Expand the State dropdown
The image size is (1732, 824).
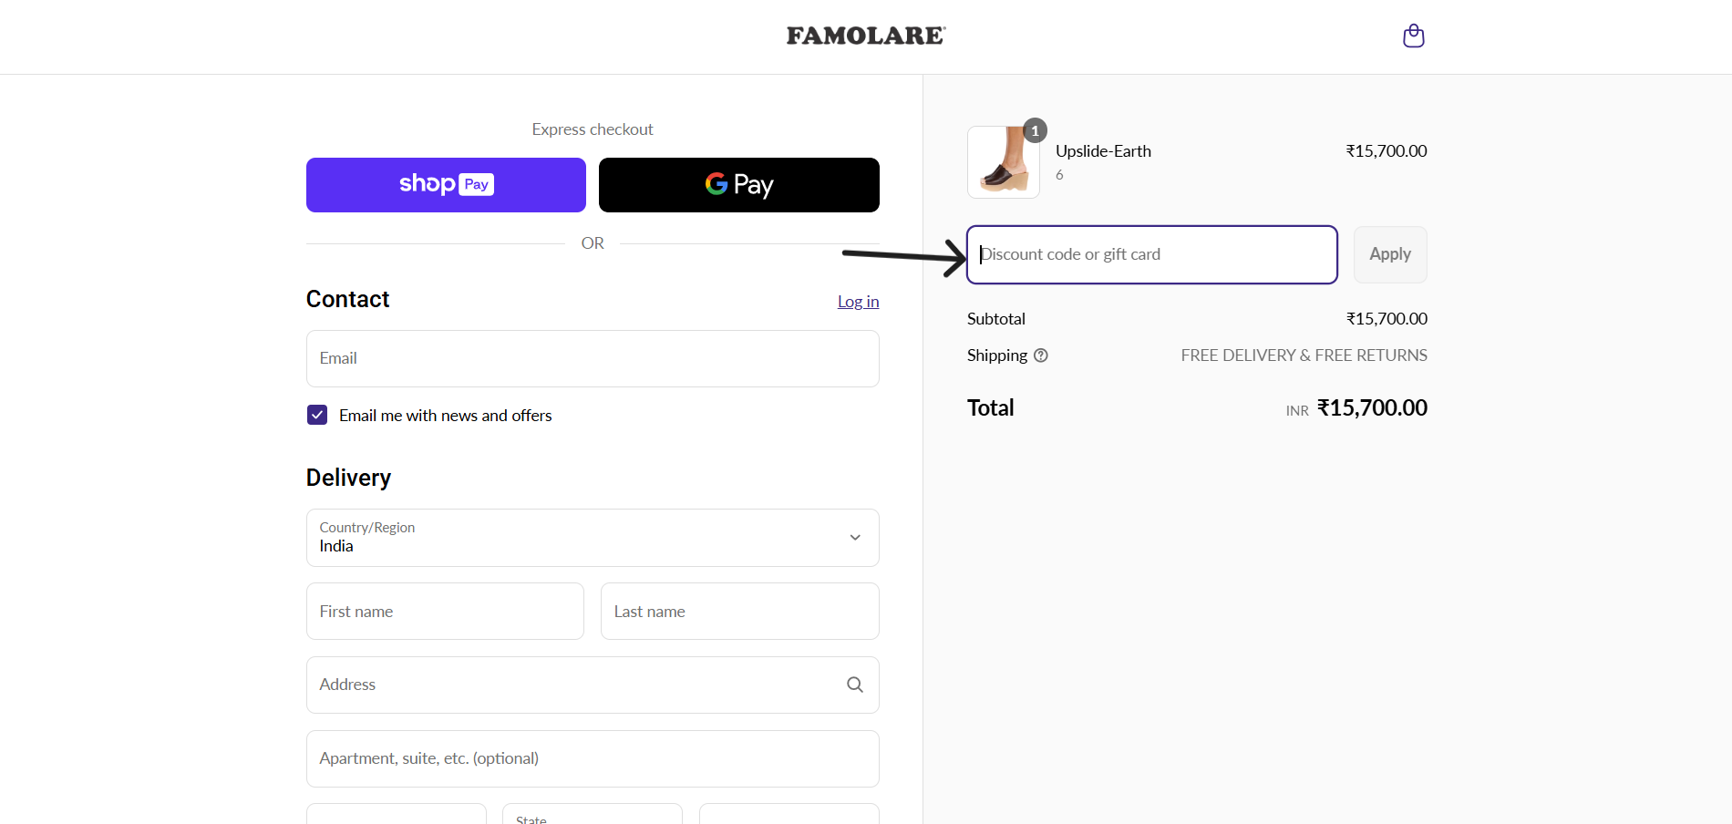[x=592, y=815]
